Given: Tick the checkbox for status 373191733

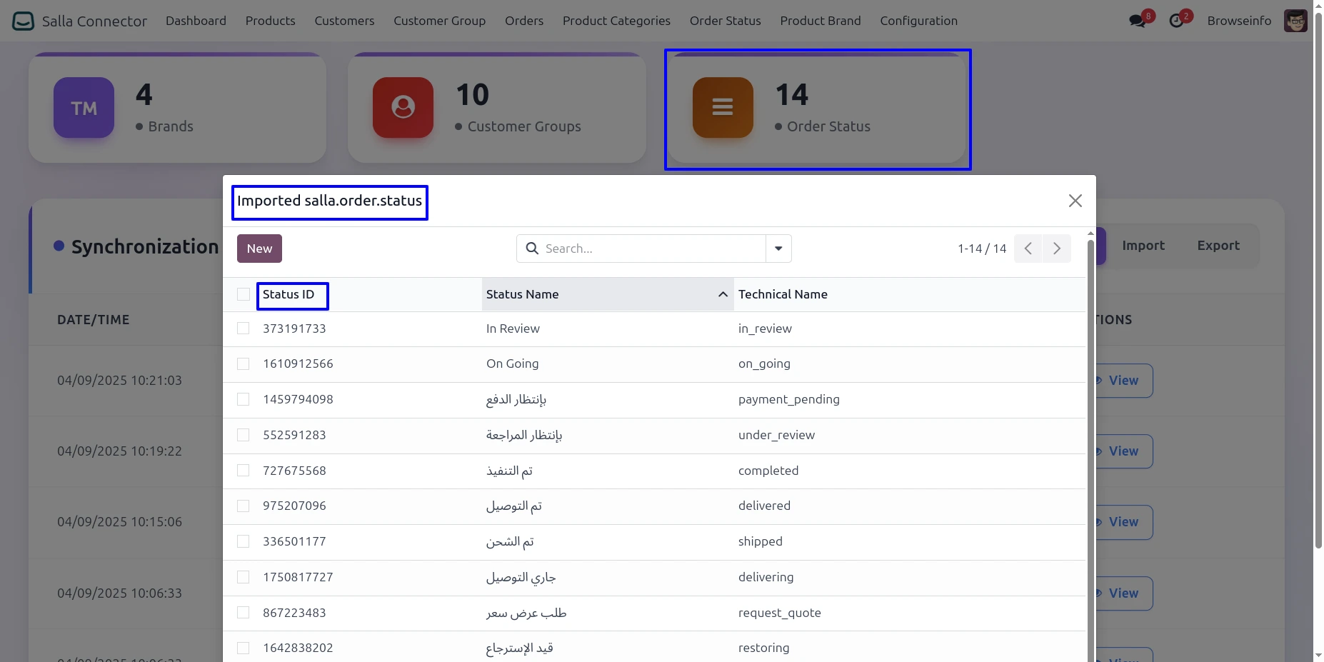Looking at the screenshot, I should click(244, 329).
